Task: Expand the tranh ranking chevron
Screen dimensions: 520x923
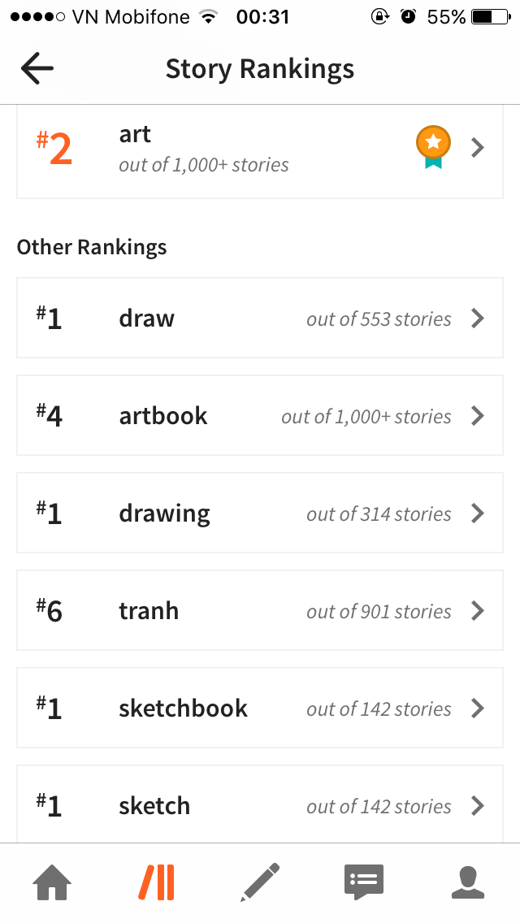Action: [479, 611]
